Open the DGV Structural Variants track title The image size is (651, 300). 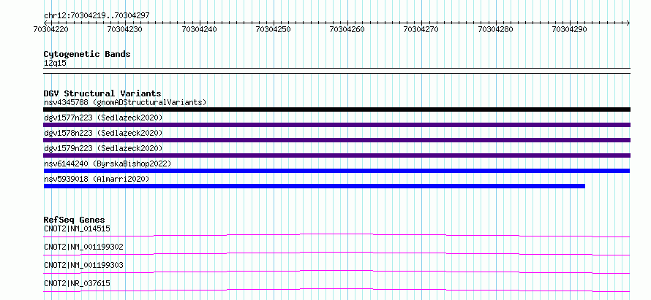coord(102,93)
